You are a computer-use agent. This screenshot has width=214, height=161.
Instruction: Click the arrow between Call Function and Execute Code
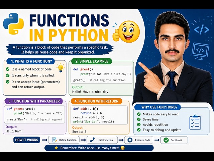[x=121, y=140]
